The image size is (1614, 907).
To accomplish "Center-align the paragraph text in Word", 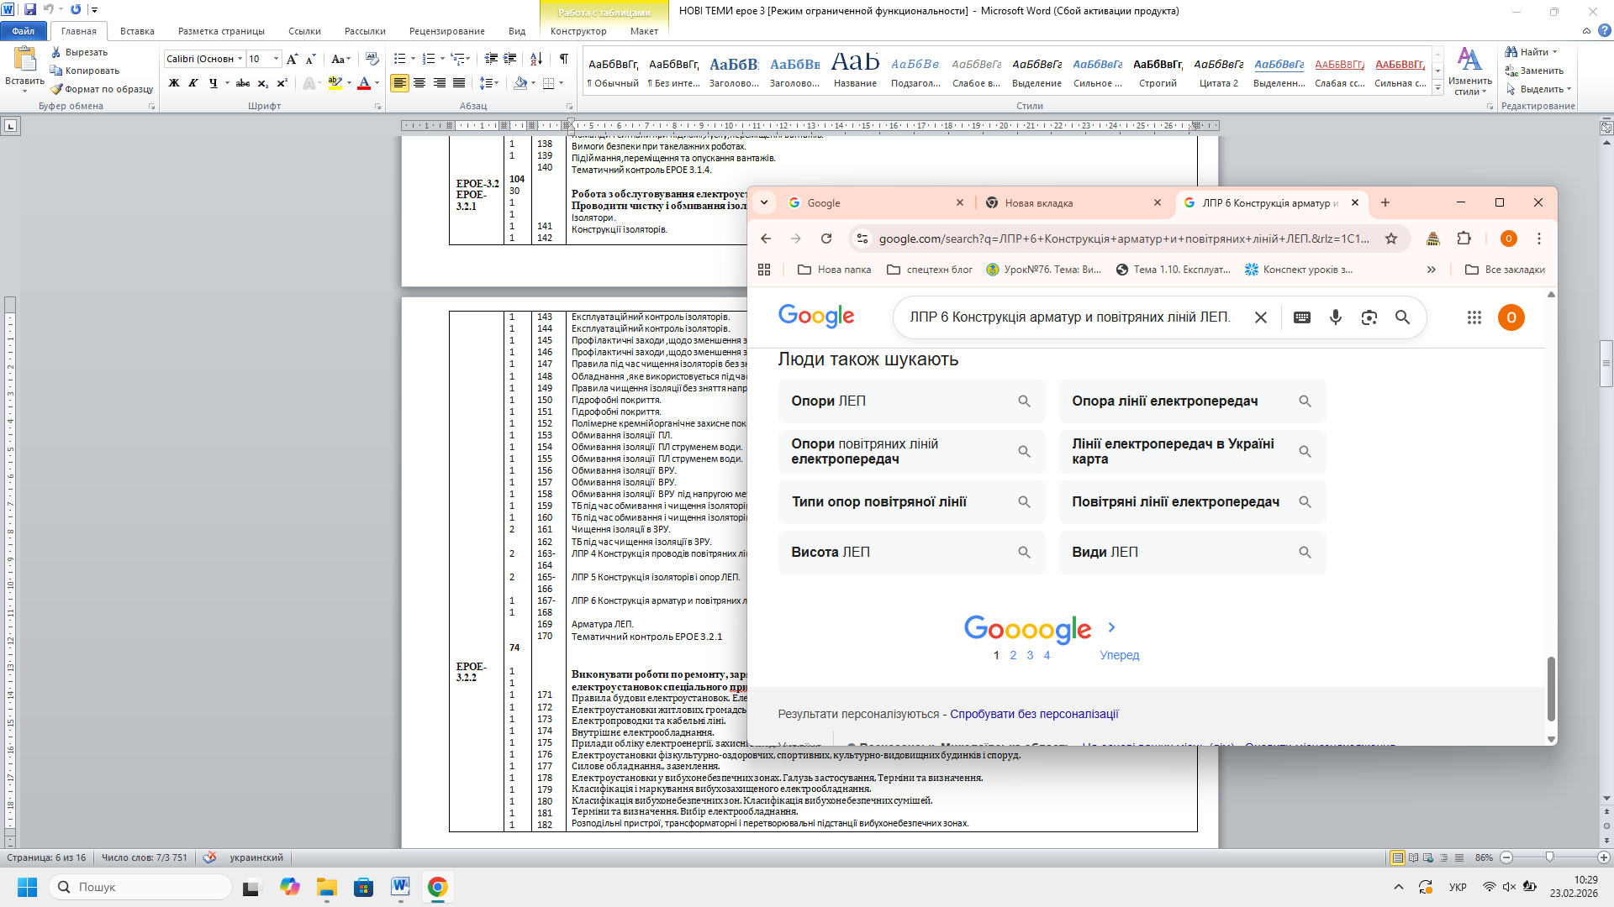I will pyautogui.click(x=419, y=83).
